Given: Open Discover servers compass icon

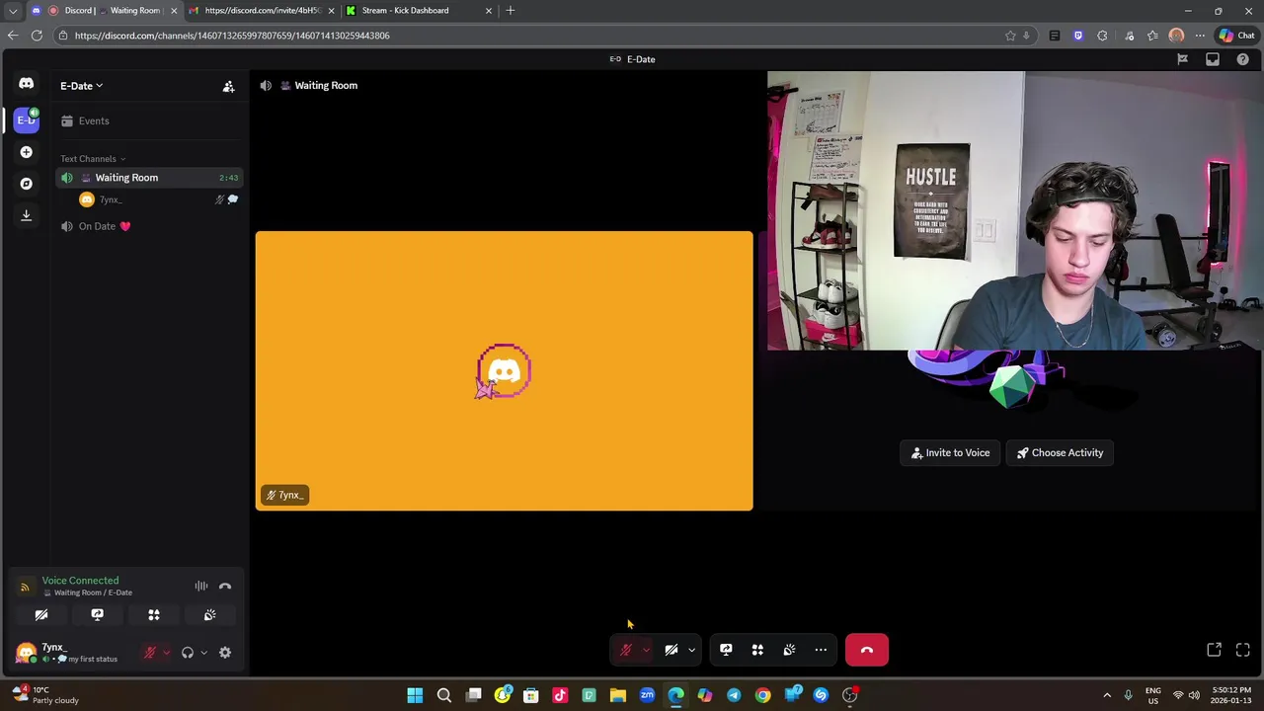Looking at the screenshot, I should coord(26,184).
